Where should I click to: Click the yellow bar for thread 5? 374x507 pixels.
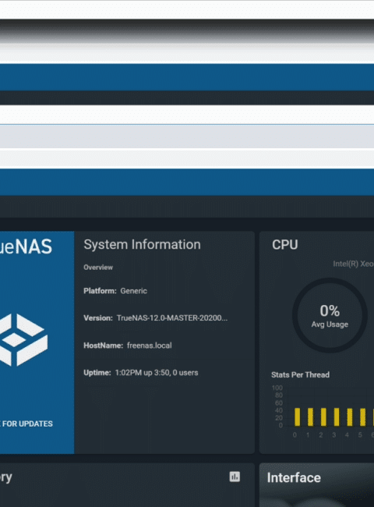click(362, 417)
